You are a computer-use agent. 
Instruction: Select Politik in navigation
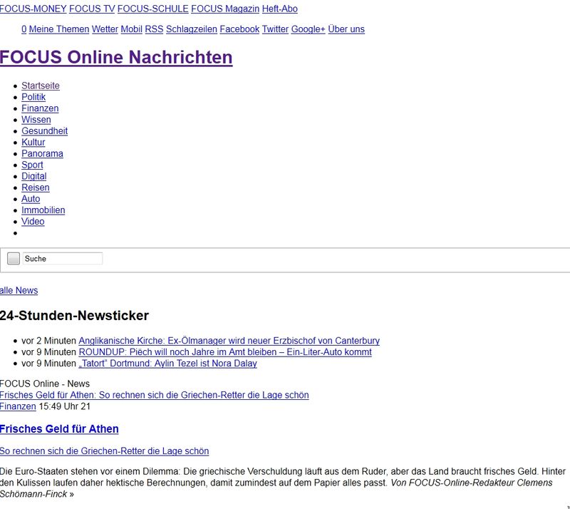click(x=33, y=97)
